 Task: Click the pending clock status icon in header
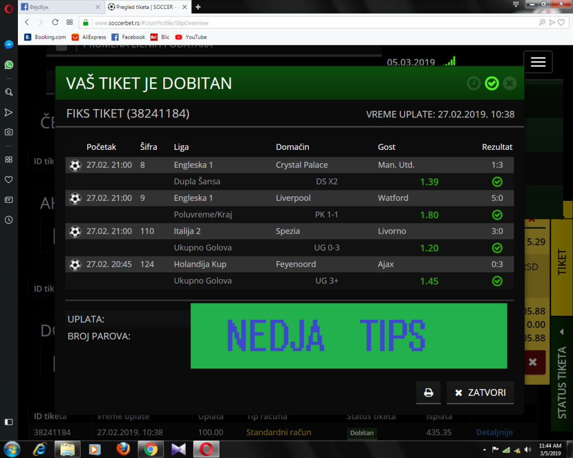pos(473,83)
